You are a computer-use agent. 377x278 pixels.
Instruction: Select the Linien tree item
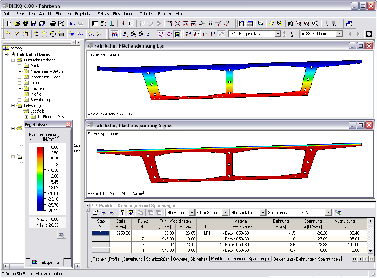point(35,83)
